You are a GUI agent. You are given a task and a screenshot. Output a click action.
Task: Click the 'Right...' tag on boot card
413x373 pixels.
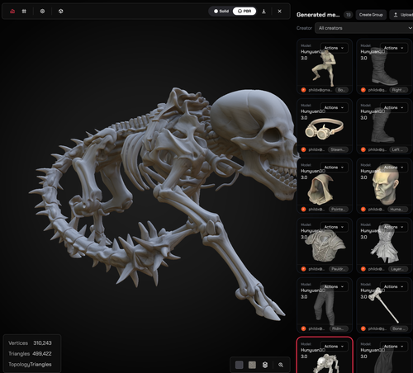(399, 90)
